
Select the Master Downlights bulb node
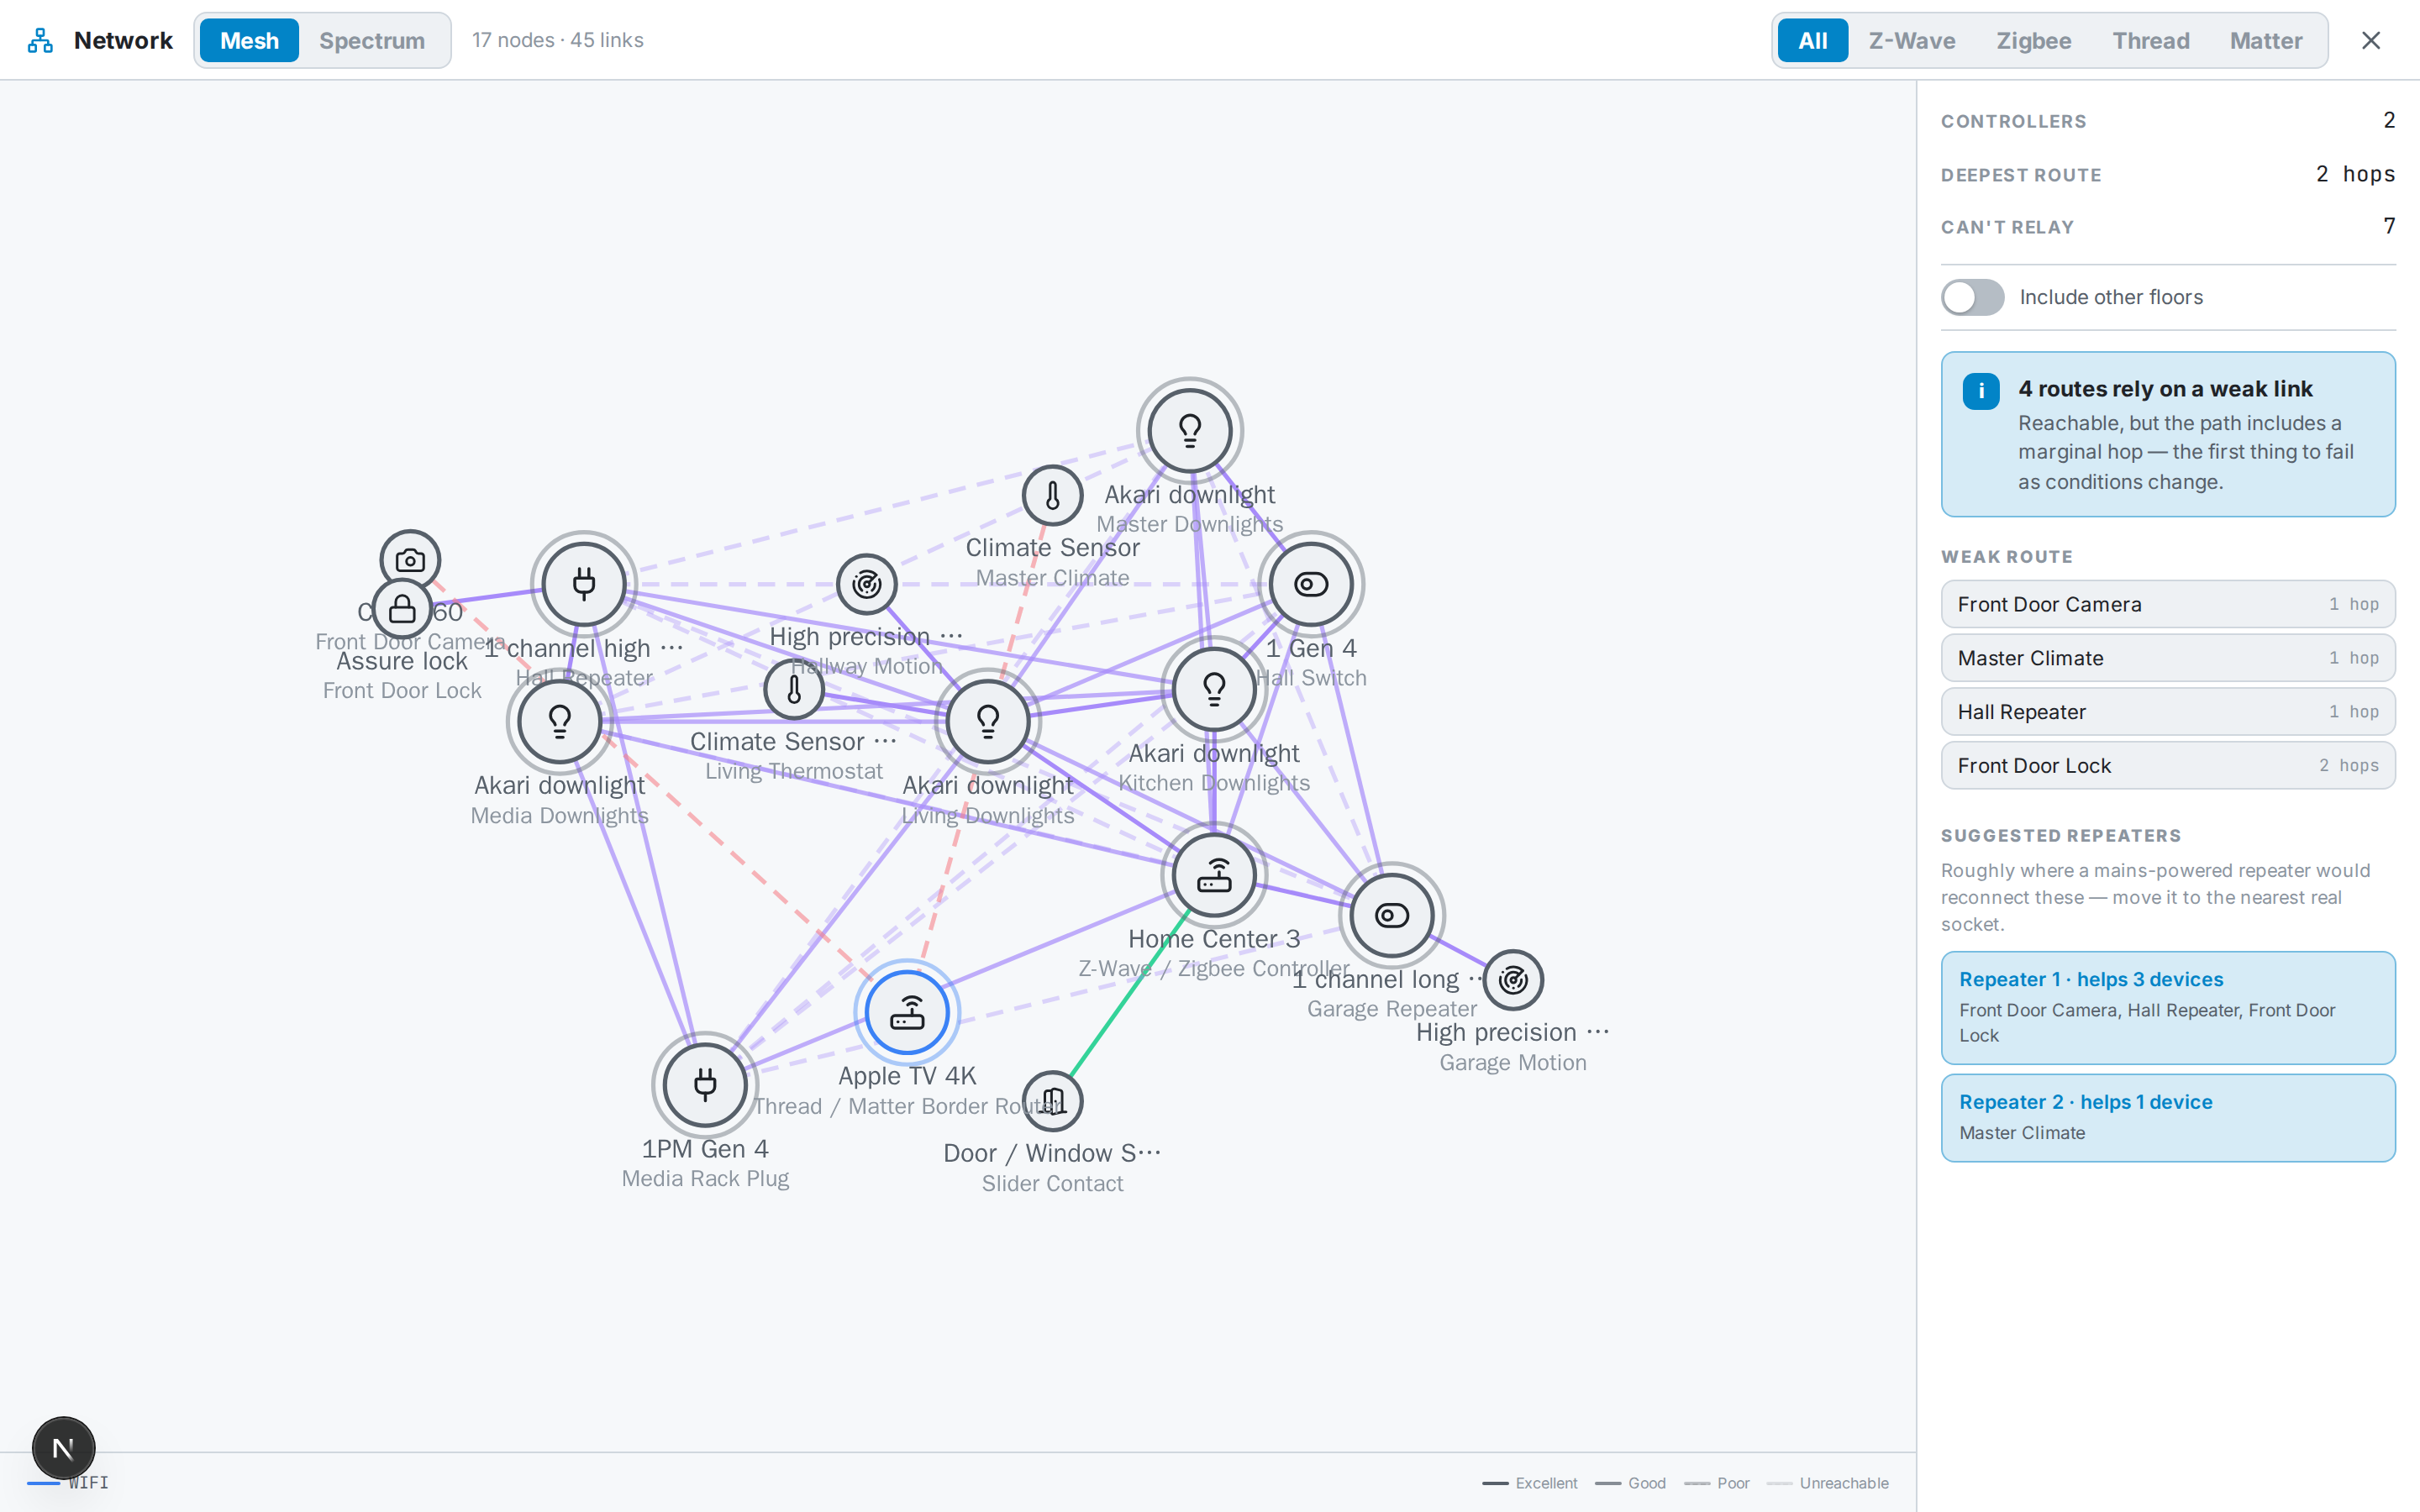(1190, 430)
